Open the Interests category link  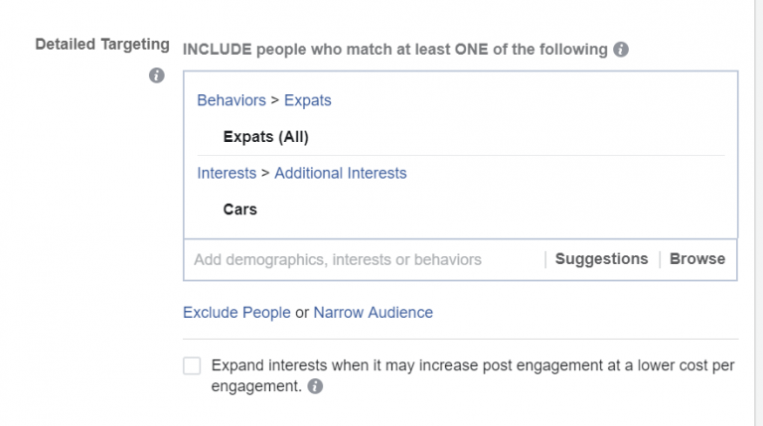(227, 173)
